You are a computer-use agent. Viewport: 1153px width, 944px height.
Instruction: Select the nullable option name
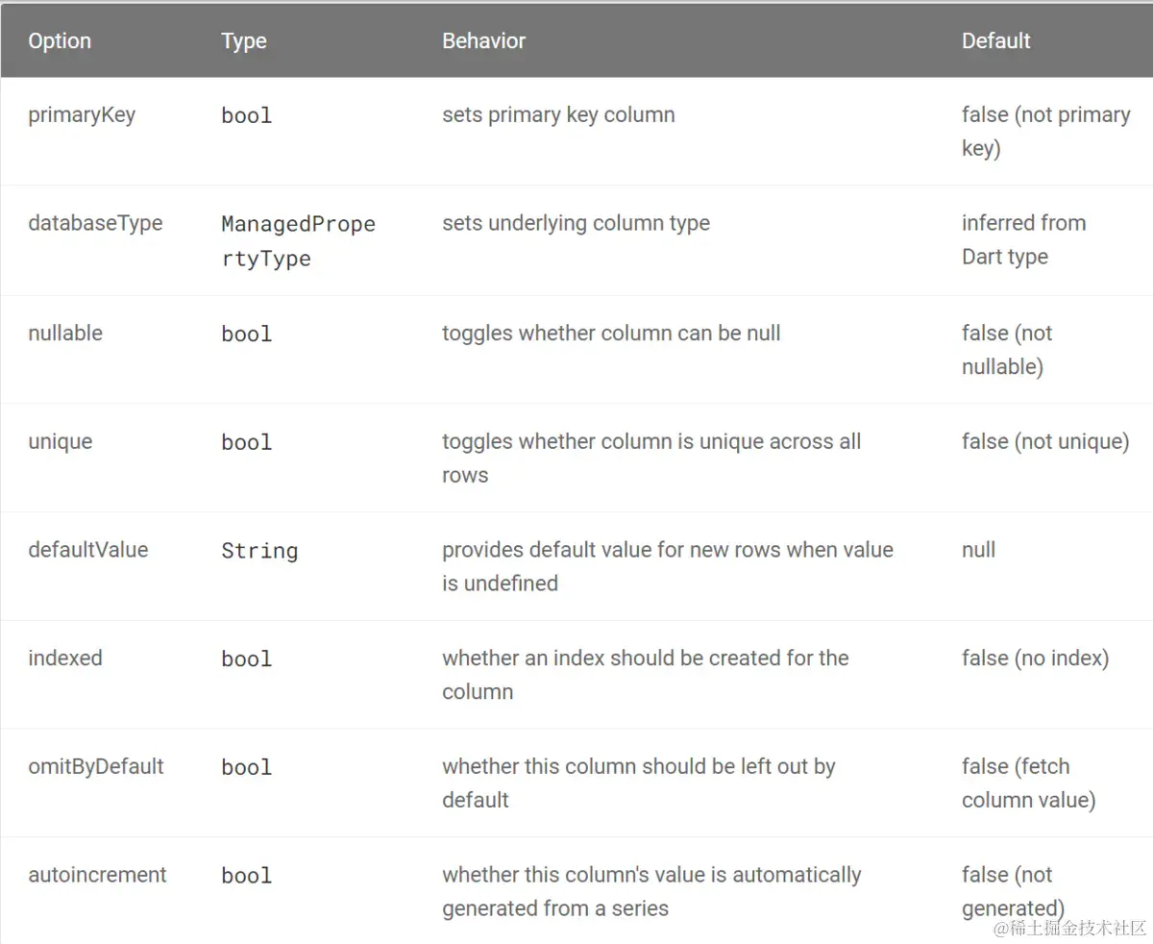pos(65,334)
